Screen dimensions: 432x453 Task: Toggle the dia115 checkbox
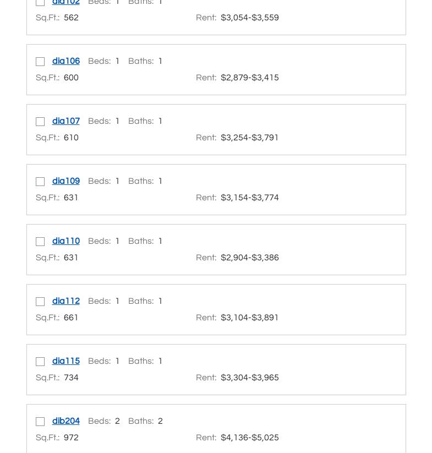(40, 362)
